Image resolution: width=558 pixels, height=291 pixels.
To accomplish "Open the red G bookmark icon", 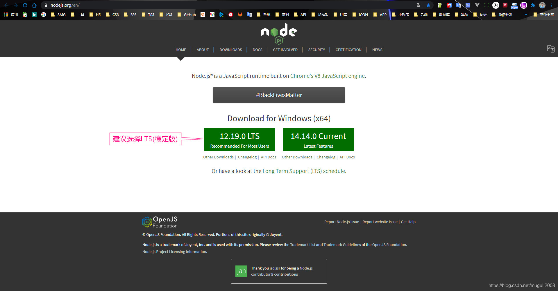I will [231, 15].
